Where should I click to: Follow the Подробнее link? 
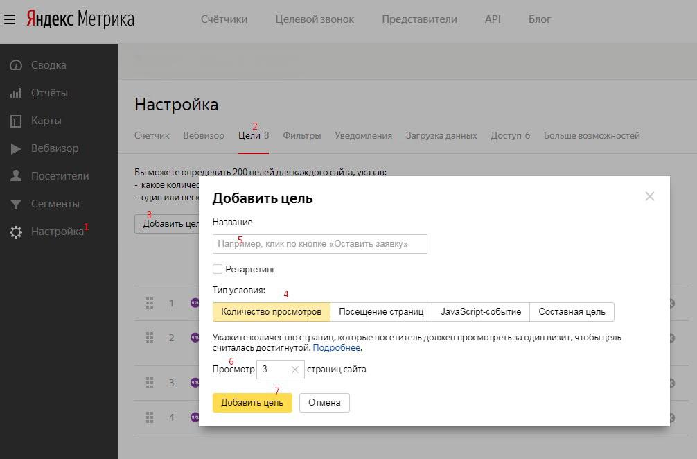pyautogui.click(x=336, y=348)
